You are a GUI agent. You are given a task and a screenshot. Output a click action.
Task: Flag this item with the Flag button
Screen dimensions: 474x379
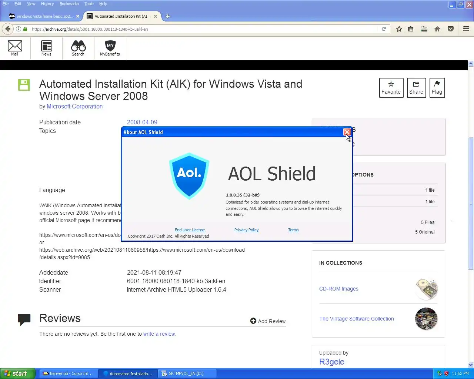(x=437, y=88)
